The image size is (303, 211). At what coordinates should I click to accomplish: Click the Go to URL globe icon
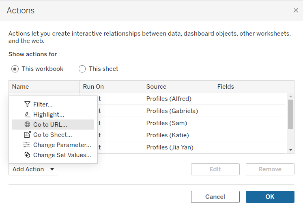tap(27, 125)
